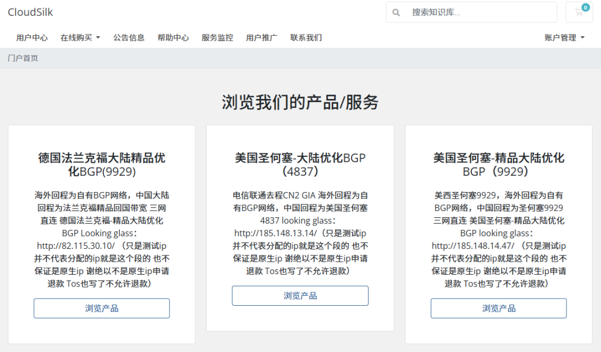The height and width of the screenshot is (352, 601).
Task: Click 浏览产品 for 美国圣何塞-精品大陆优化BGP（9929）
Action: tap(498, 308)
